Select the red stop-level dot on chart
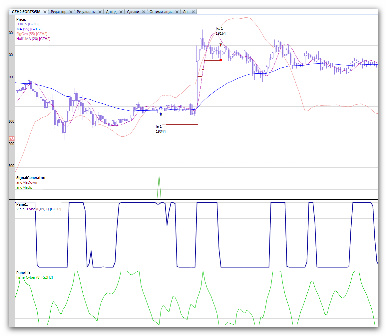 tap(221, 60)
